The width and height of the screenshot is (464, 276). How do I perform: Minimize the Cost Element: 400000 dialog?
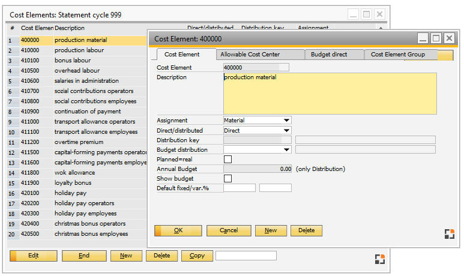pyautogui.click(x=422, y=38)
